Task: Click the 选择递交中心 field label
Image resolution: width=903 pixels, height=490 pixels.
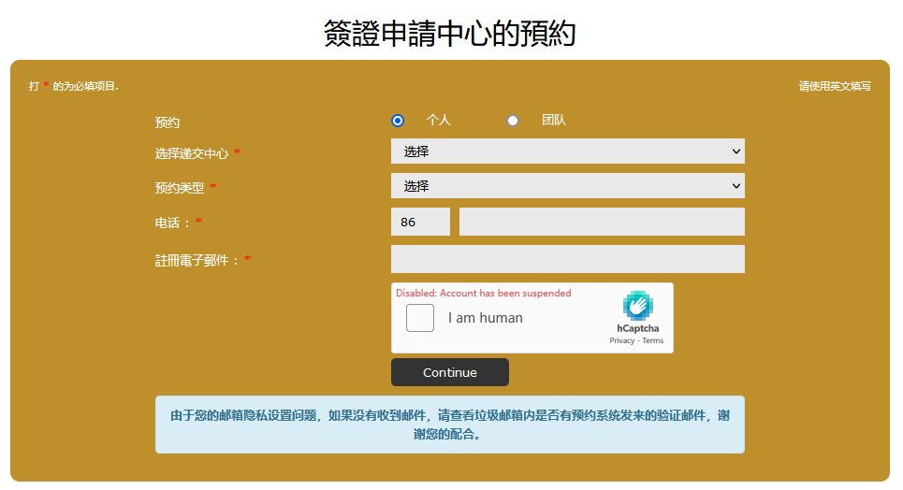Action: 191,153
